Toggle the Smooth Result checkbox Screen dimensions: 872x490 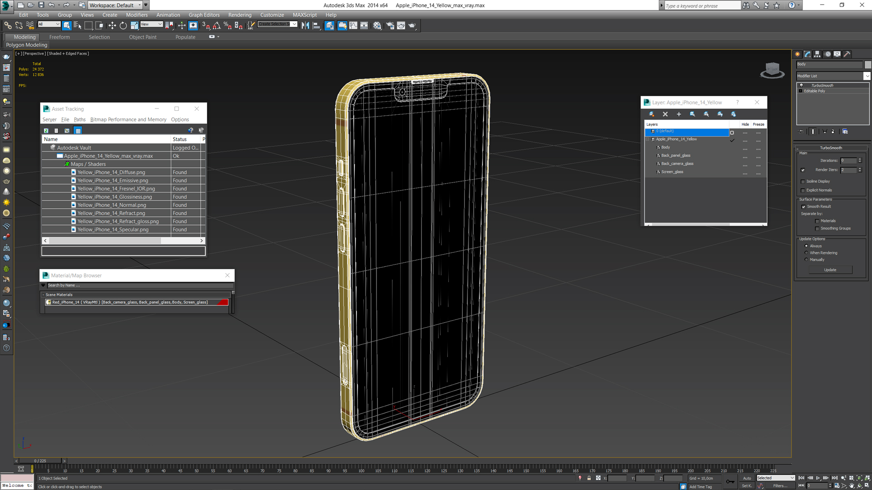coord(803,207)
